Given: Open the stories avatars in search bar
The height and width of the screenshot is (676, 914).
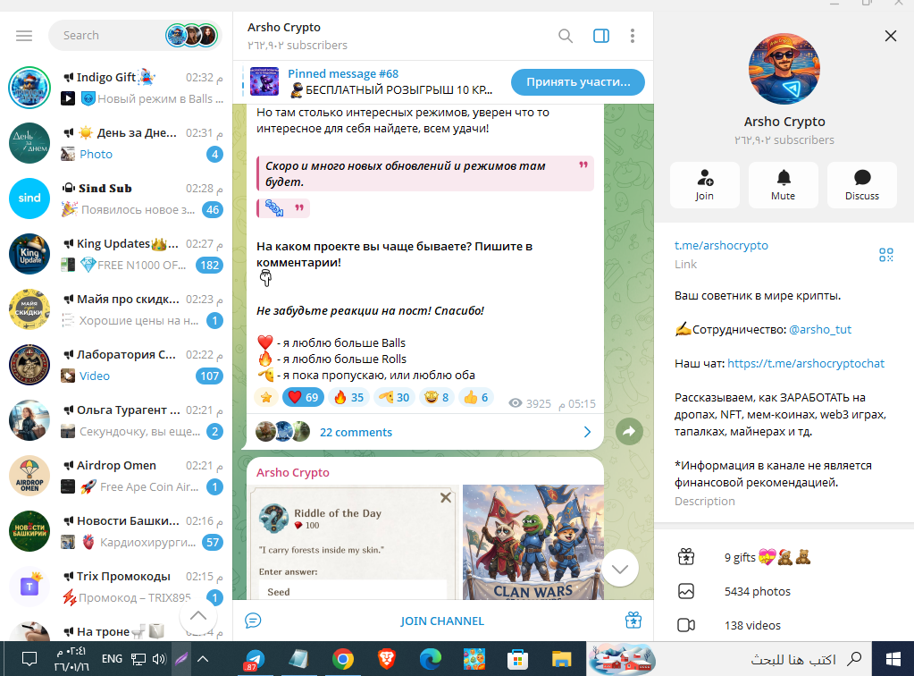Looking at the screenshot, I should pos(191,36).
